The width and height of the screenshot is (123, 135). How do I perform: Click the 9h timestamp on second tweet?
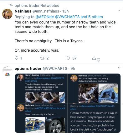pos(73,69)
